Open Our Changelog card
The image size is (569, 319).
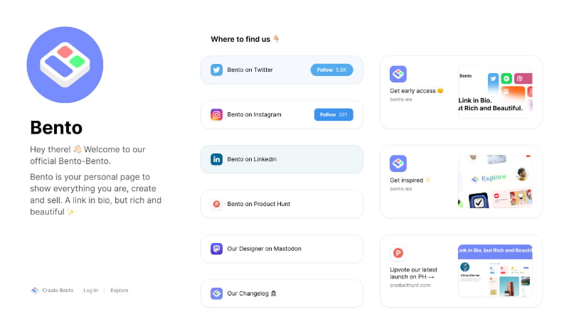pyautogui.click(x=282, y=293)
